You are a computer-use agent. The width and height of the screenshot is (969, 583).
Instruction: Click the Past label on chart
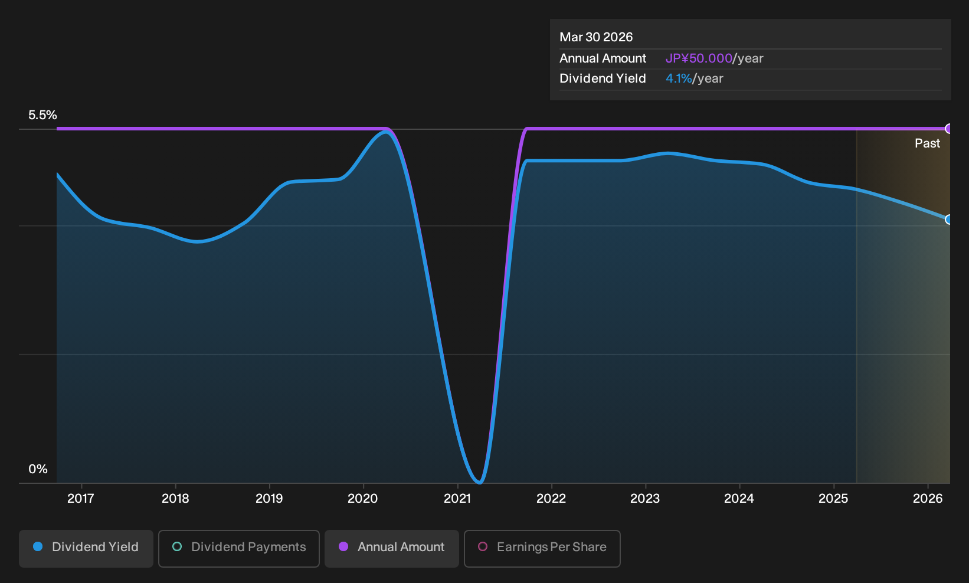[927, 143]
